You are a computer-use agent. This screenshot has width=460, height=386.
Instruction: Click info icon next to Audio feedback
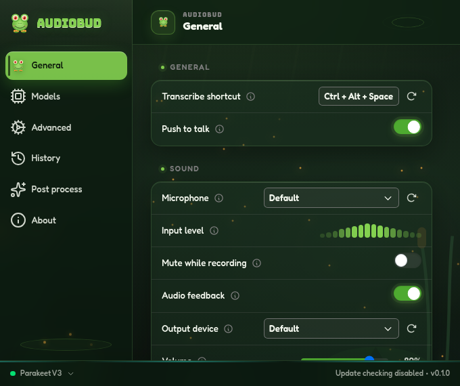pyautogui.click(x=235, y=295)
